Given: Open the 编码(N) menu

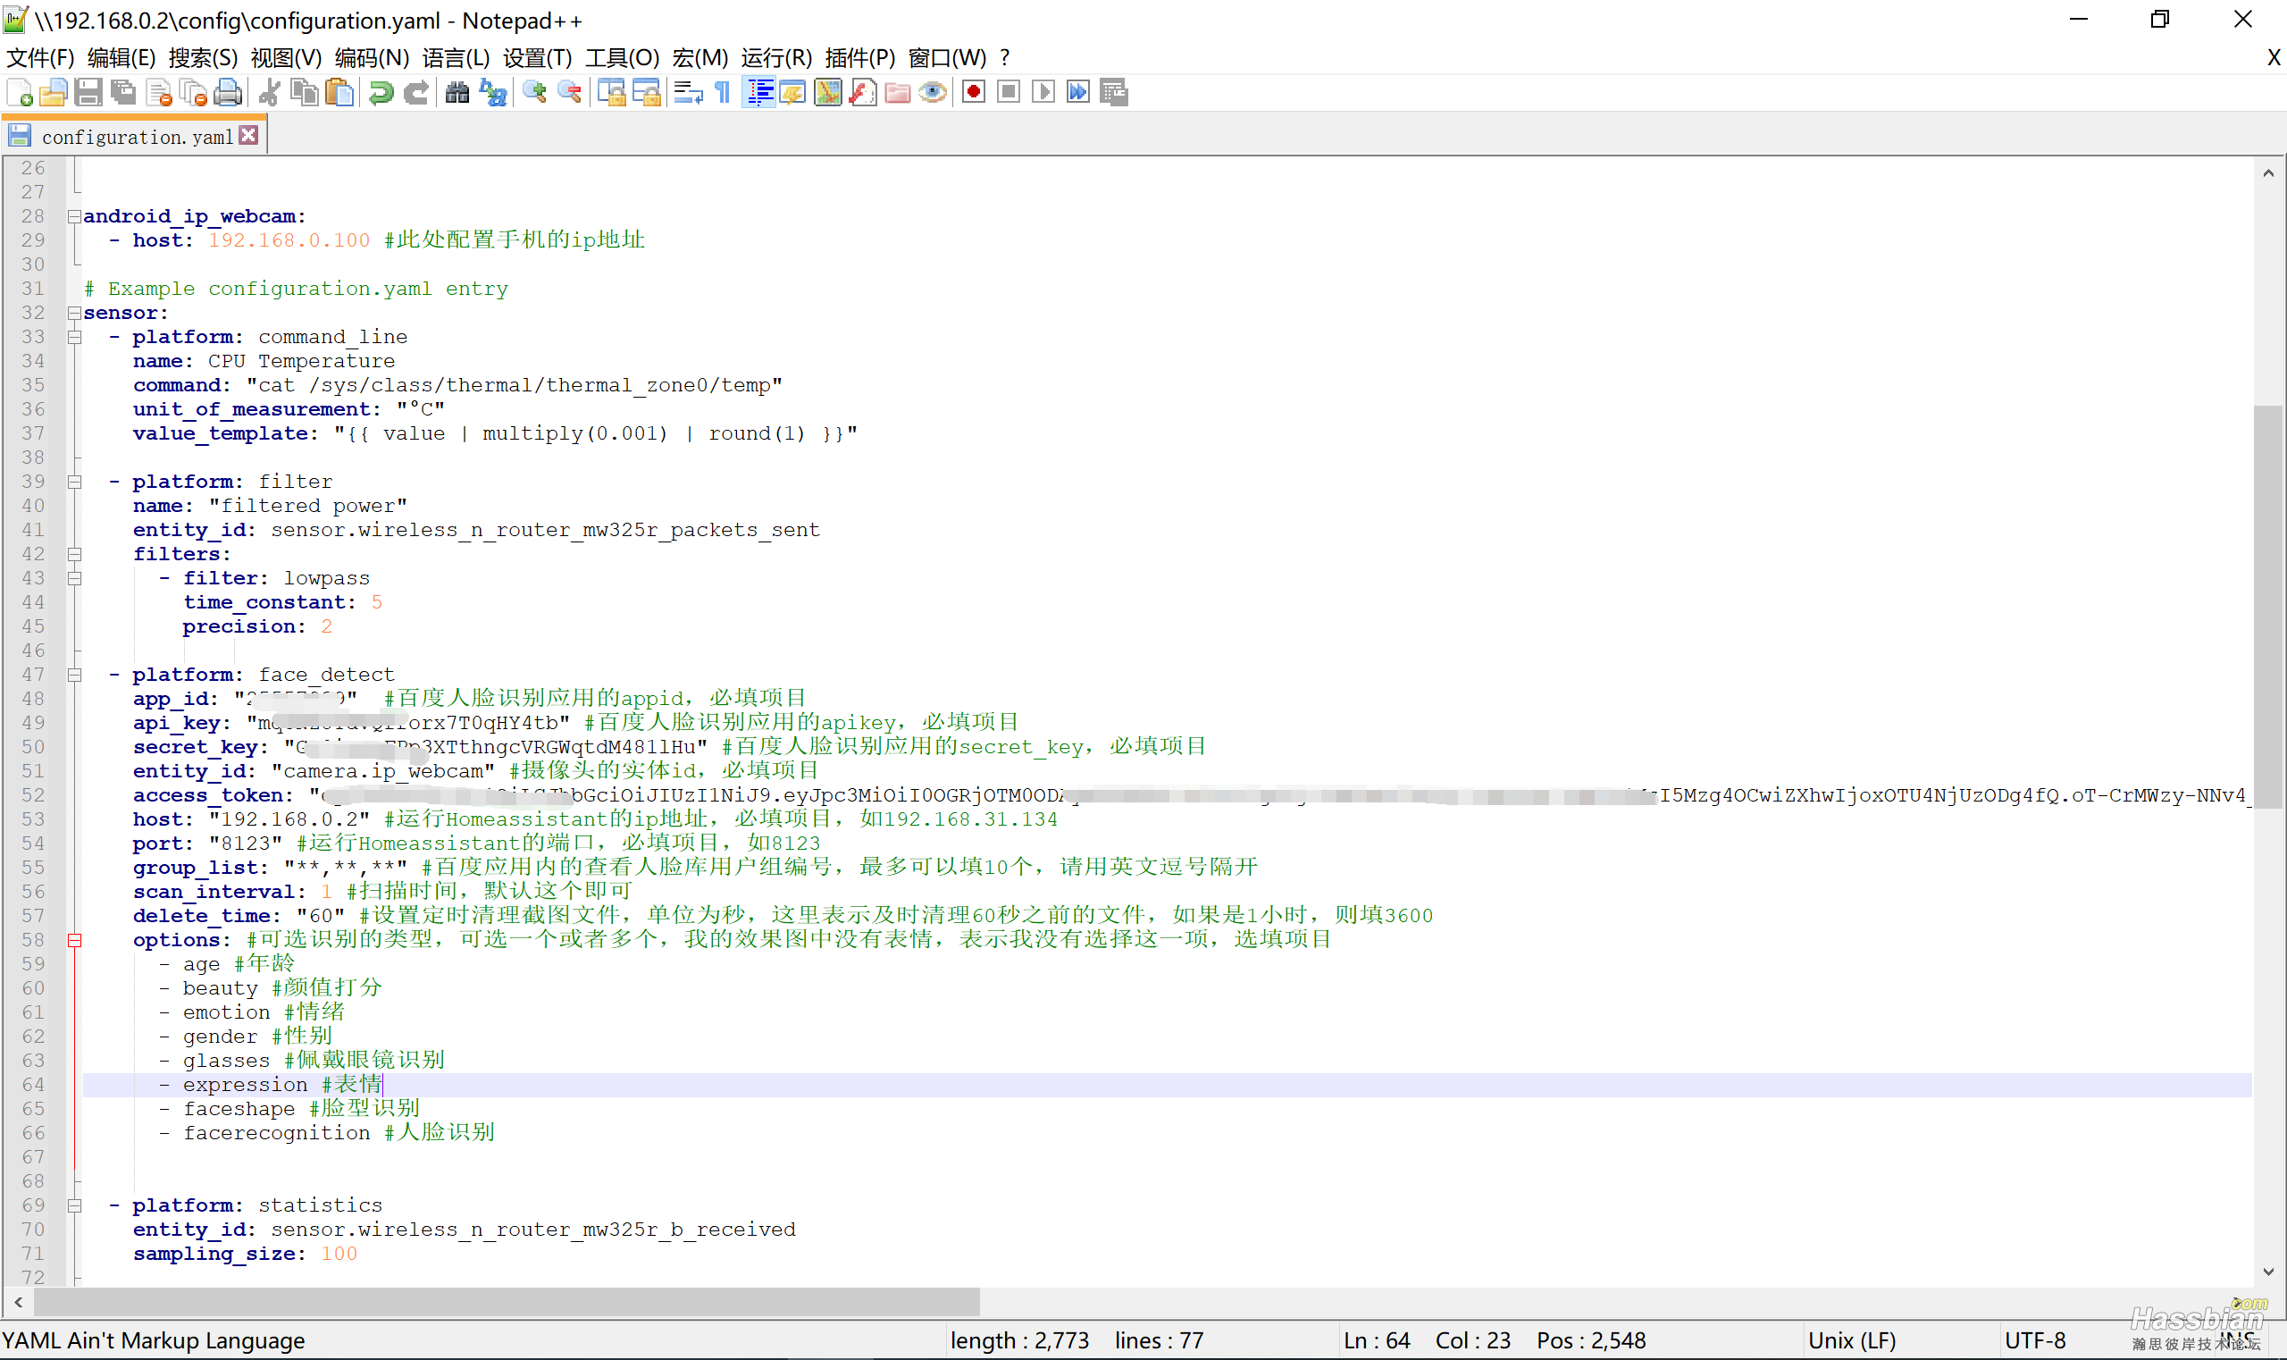Looking at the screenshot, I should pos(372,58).
